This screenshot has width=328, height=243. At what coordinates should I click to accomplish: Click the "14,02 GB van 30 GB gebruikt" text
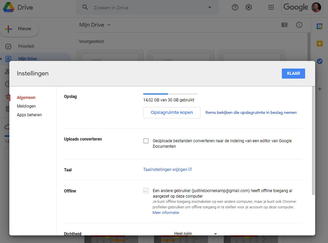169,100
